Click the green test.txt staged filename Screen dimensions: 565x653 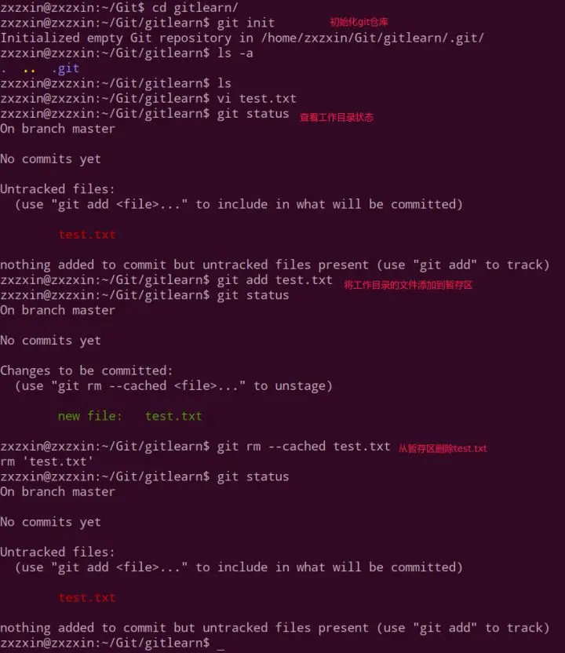[173, 416]
